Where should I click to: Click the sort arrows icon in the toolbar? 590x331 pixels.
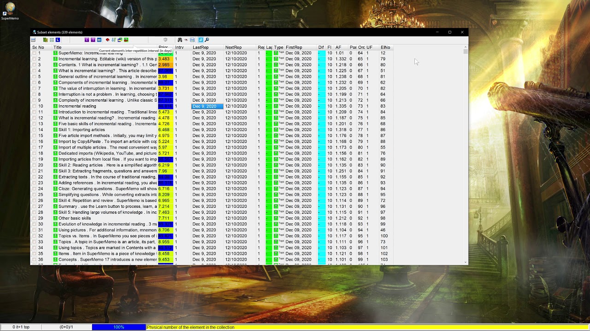114,40
